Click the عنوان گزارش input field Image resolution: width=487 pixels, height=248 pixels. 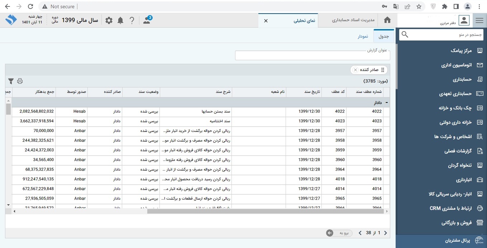coord(312,56)
